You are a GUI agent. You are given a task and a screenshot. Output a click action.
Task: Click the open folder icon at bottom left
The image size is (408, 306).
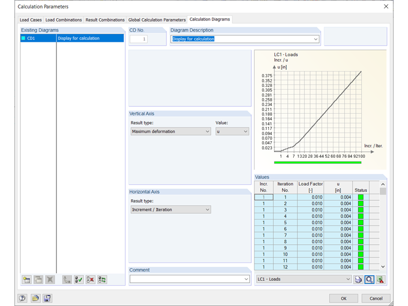tap(35, 298)
